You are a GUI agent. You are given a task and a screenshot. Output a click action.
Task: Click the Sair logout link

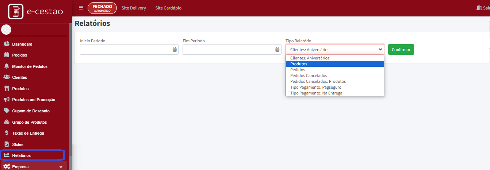coord(483,8)
